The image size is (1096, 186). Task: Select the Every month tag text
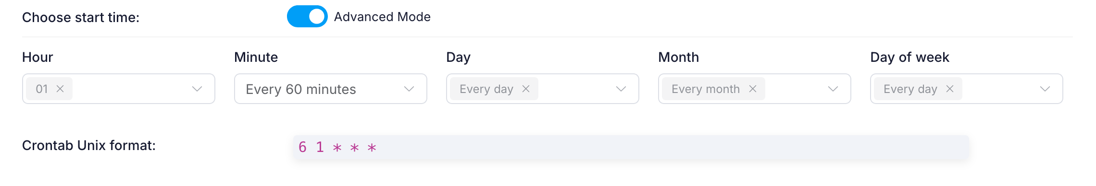click(706, 89)
